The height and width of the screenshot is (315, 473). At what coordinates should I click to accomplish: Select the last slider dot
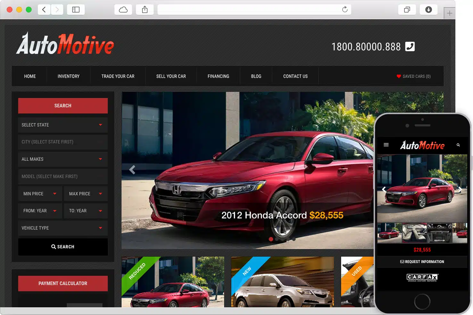(294, 239)
